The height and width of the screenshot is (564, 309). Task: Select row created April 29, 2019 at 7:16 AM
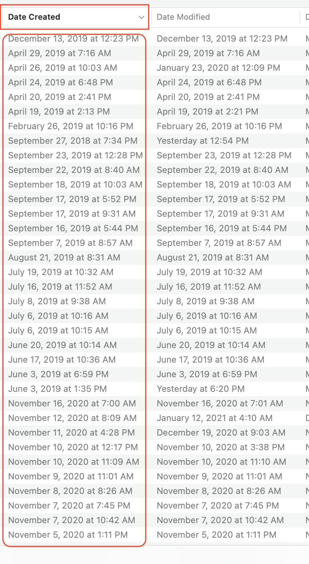click(59, 53)
